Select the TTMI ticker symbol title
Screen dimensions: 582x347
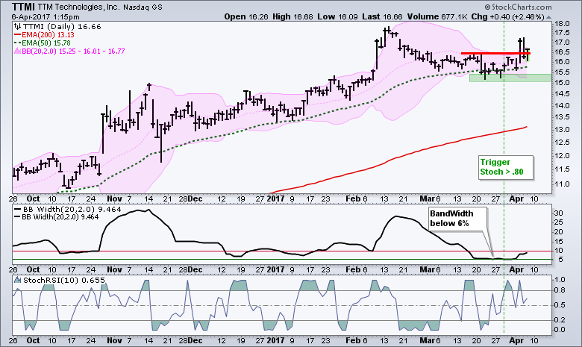[23, 7]
